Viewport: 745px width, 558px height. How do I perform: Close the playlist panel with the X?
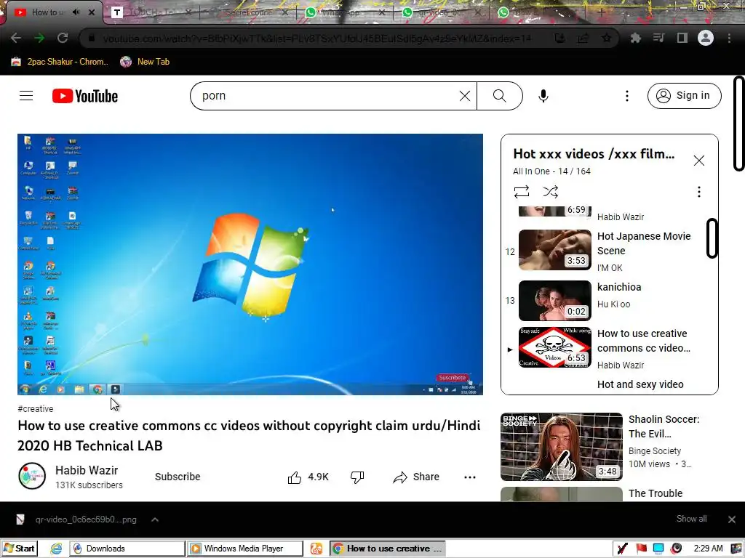[698, 161]
